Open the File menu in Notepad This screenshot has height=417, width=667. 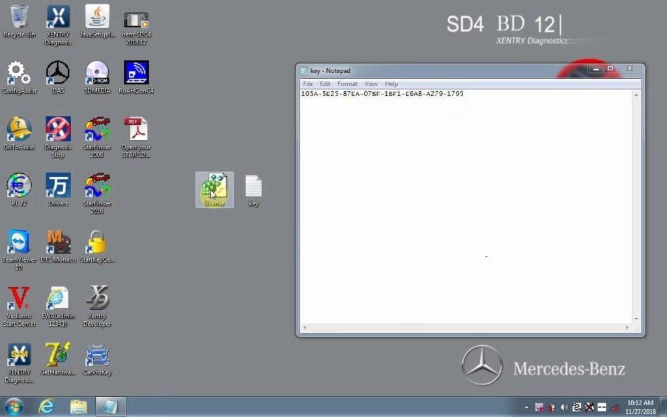click(x=307, y=84)
